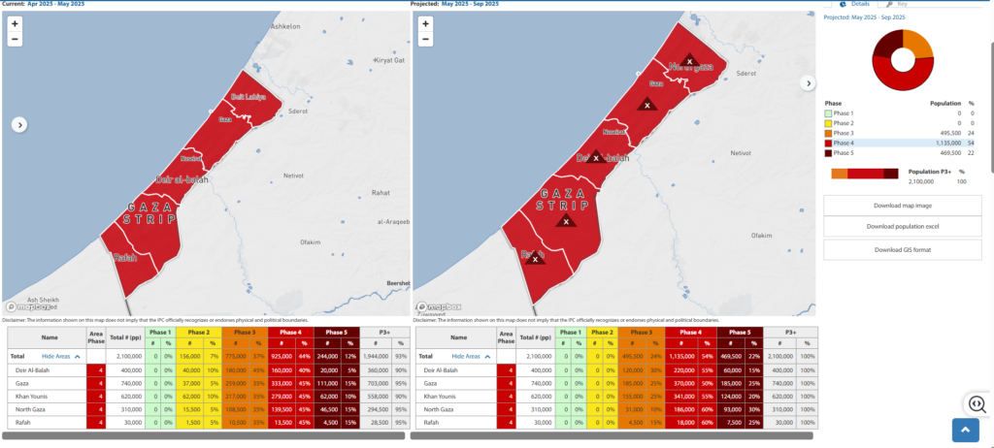The width and height of the screenshot is (994, 448).
Task: Collapse the details panel with the right arrow
Action: [807, 83]
